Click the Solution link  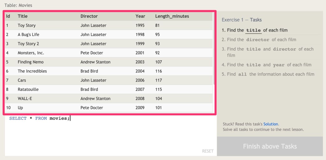pos(271,124)
